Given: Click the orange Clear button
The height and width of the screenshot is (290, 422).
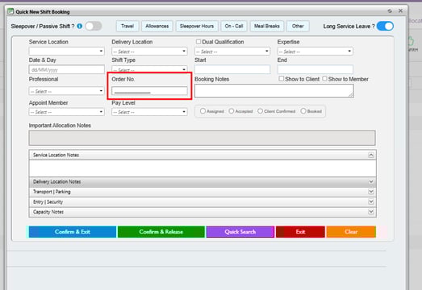Looking at the screenshot, I should [351, 232].
